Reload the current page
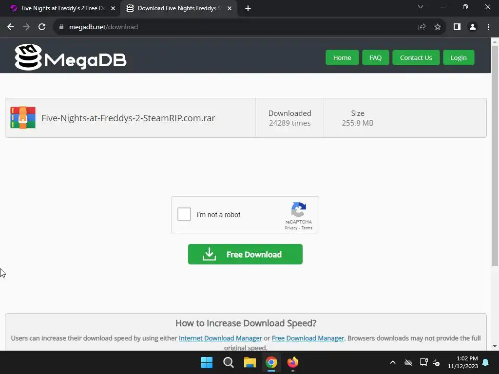This screenshot has height=374, width=499. tap(42, 27)
